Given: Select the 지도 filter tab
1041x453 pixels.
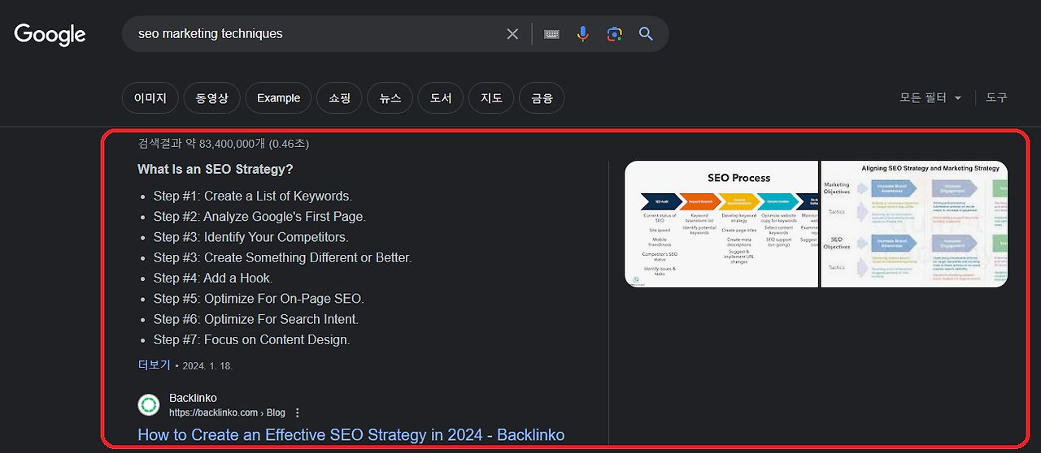Looking at the screenshot, I should [491, 98].
